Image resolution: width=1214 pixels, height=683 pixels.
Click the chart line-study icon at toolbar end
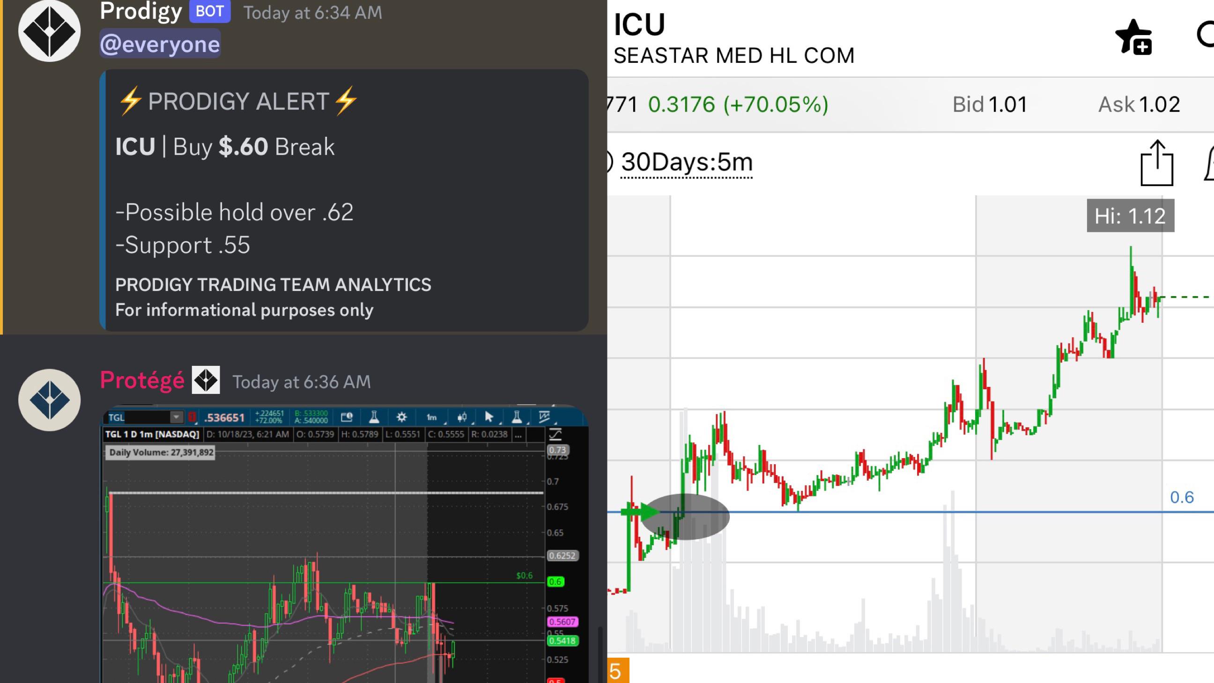click(544, 417)
